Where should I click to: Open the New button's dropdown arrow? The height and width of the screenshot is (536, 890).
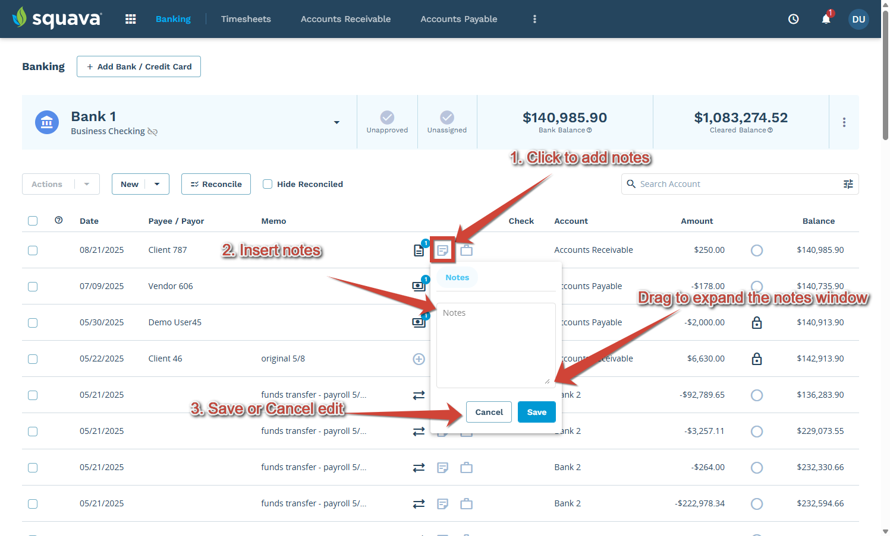(157, 184)
